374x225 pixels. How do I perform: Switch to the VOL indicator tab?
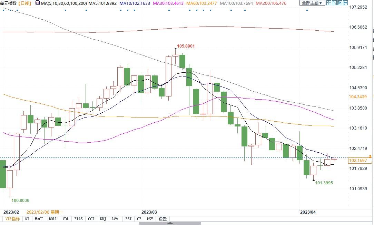[x=66, y=219]
